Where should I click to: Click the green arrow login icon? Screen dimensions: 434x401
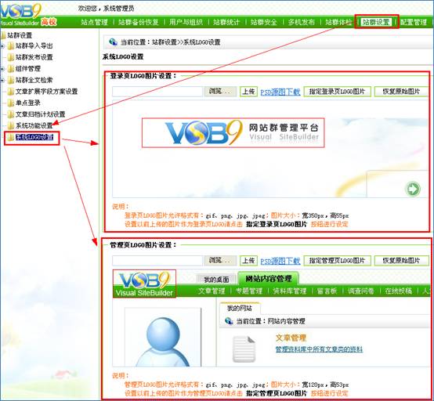pyautogui.click(x=413, y=189)
